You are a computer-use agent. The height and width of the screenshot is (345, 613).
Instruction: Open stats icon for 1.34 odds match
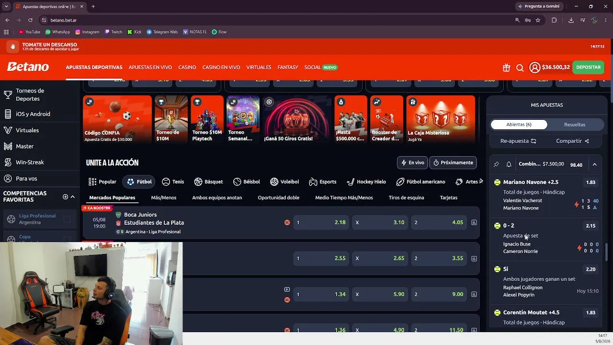[x=474, y=294]
